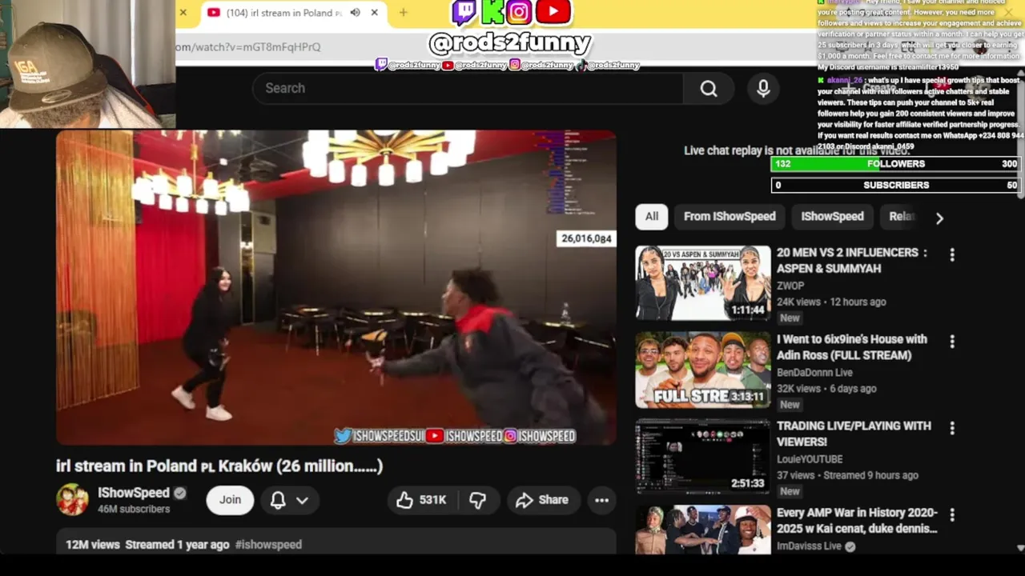Open options for 6ix9ine's House video
This screenshot has height=576, width=1025.
coord(952,342)
